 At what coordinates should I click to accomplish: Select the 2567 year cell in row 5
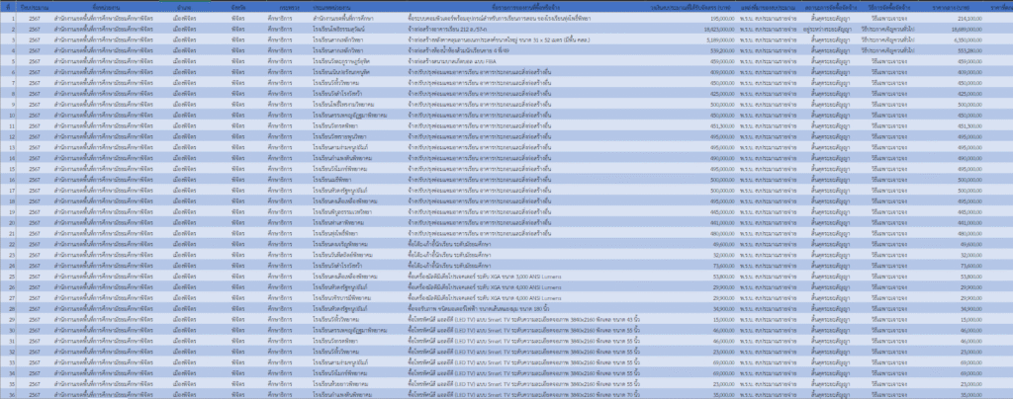35,60
